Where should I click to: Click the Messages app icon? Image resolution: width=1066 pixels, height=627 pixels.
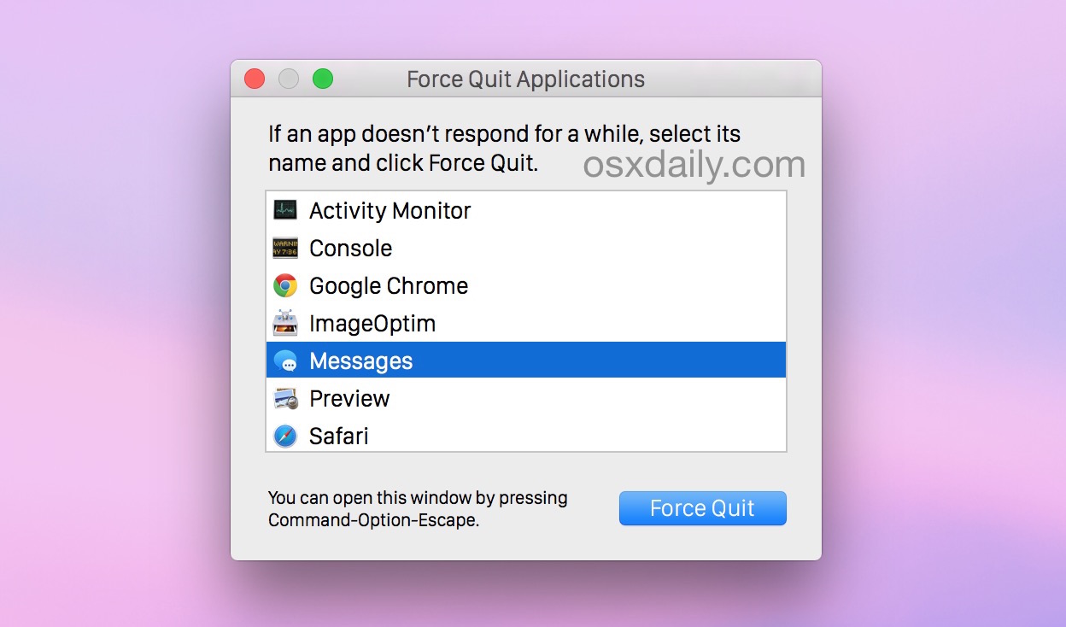(x=285, y=360)
